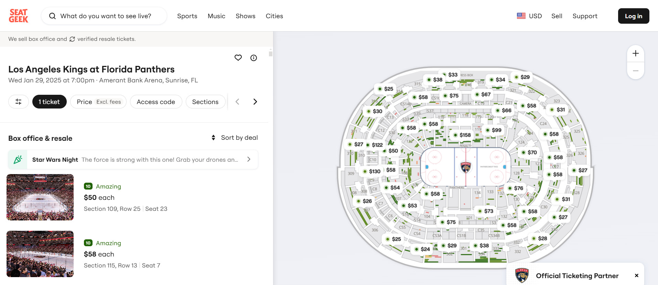The width and height of the screenshot is (658, 285).
Task: Select the 1 ticket quantity chip
Action: [x=49, y=102]
